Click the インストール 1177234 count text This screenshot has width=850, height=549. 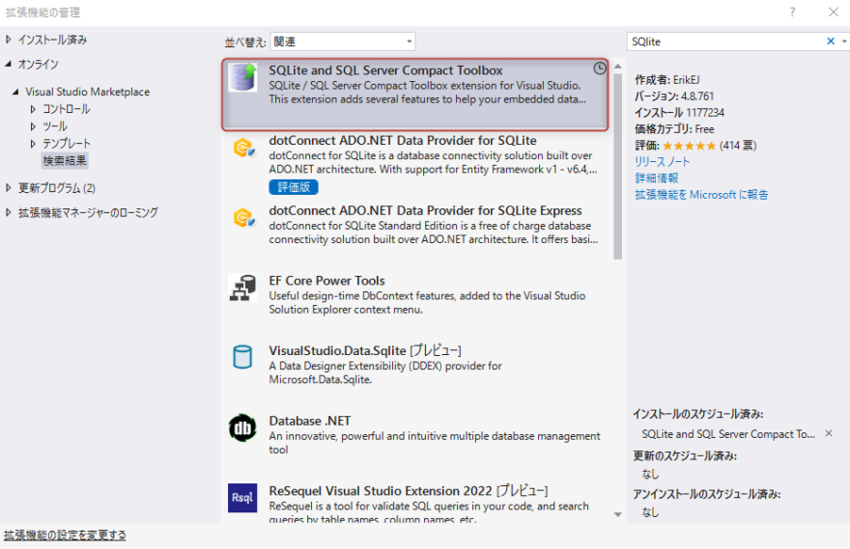pos(679,113)
